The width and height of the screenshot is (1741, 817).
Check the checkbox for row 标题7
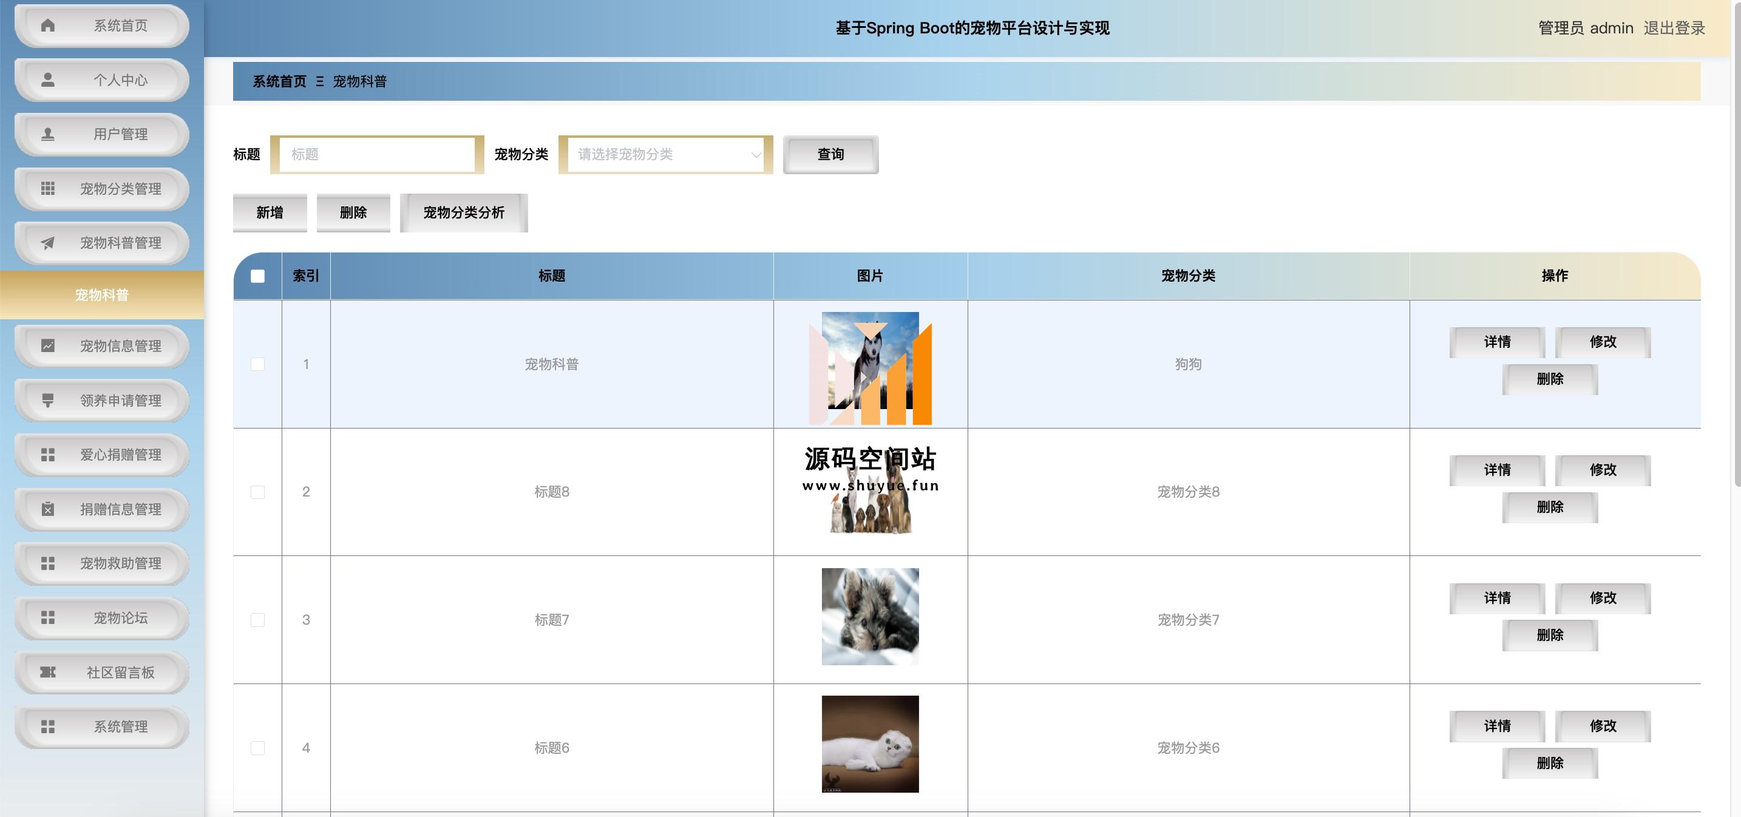(x=257, y=620)
